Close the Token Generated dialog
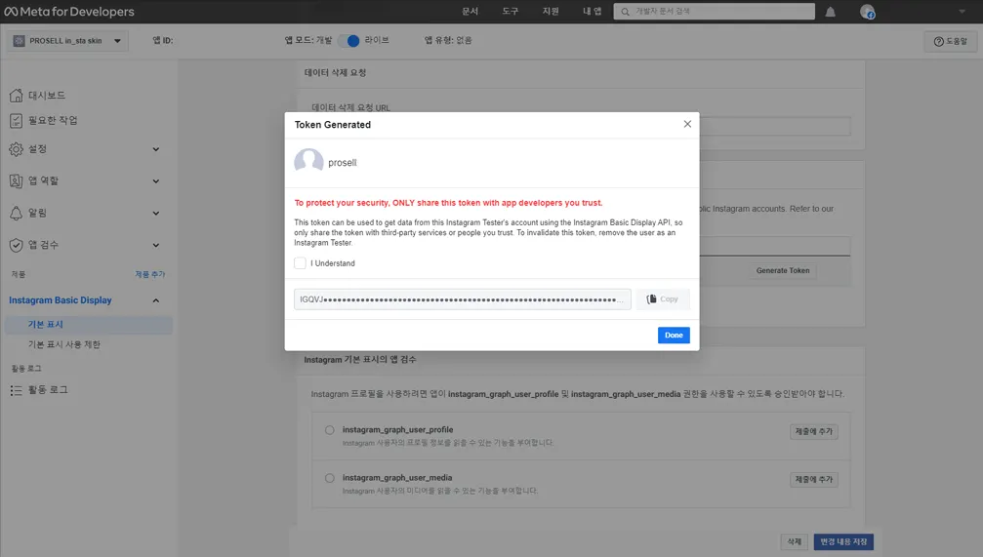This screenshot has height=557, width=983. pos(688,124)
